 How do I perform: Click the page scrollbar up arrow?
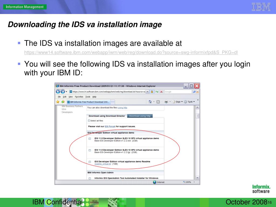(x=197, y=107)
